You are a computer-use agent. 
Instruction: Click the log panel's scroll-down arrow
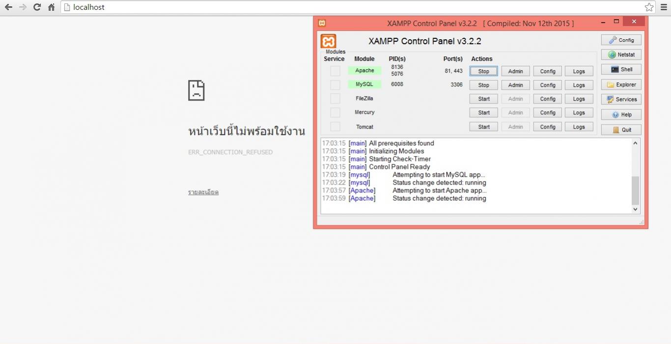[x=635, y=209]
